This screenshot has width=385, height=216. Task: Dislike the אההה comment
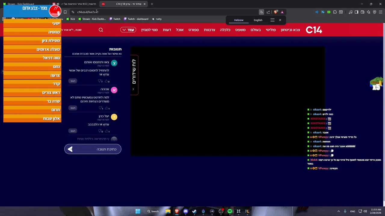pos(100,108)
